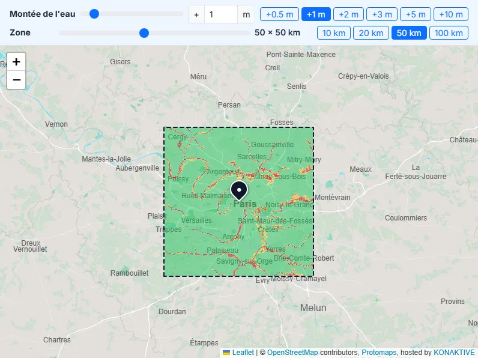Click the Gisors map label

pos(120,62)
